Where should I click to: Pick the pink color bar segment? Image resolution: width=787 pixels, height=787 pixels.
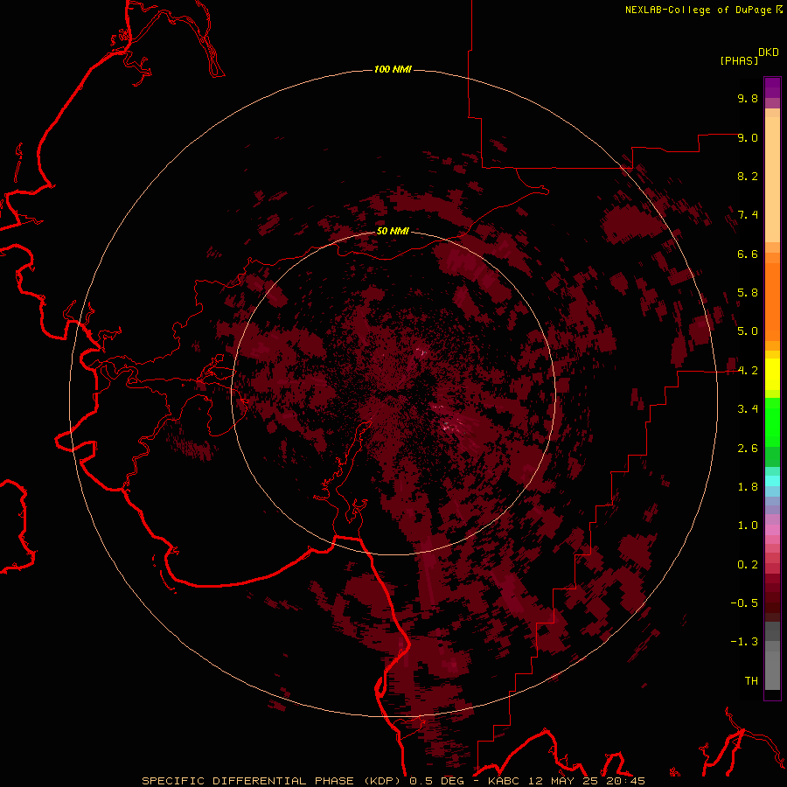point(772,530)
